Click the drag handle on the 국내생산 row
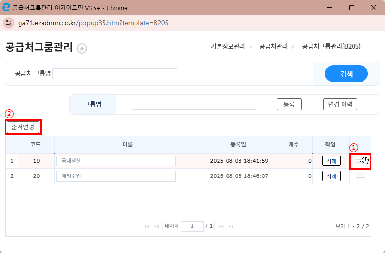385x253 pixels. tap(360, 161)
